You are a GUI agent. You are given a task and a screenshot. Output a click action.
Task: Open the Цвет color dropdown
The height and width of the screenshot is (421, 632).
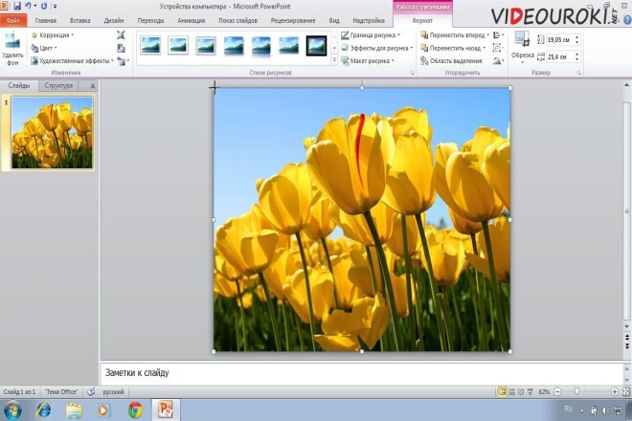click(x=44, y=48)
